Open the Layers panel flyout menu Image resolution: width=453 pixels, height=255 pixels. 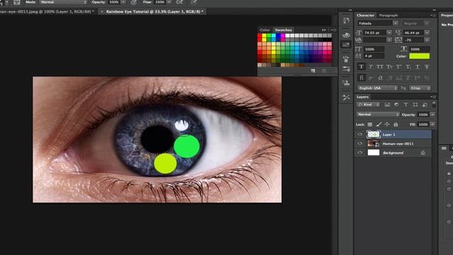pyautogui.click(x=432, y=97)
